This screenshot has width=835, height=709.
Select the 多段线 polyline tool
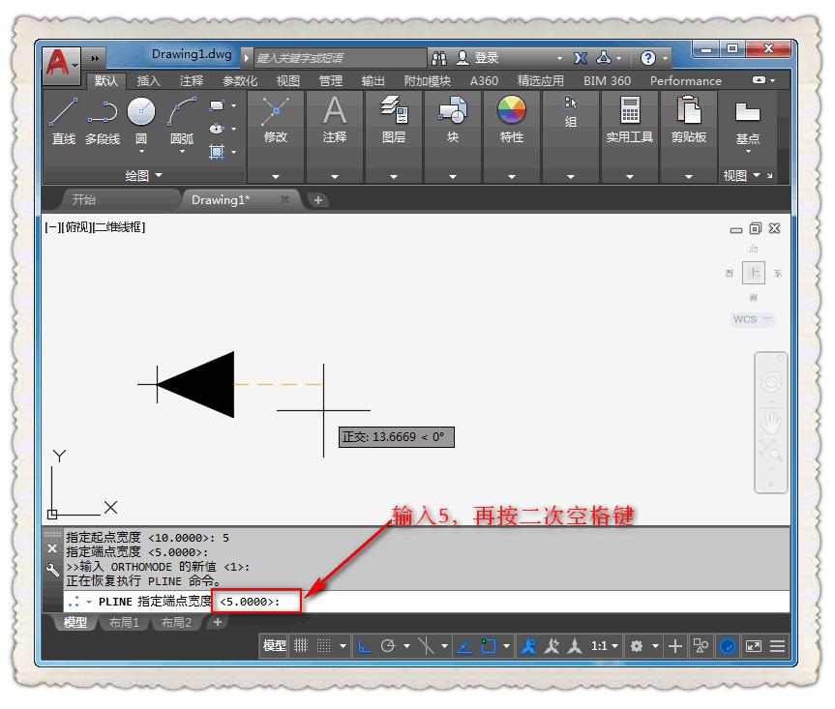(103, 121)
